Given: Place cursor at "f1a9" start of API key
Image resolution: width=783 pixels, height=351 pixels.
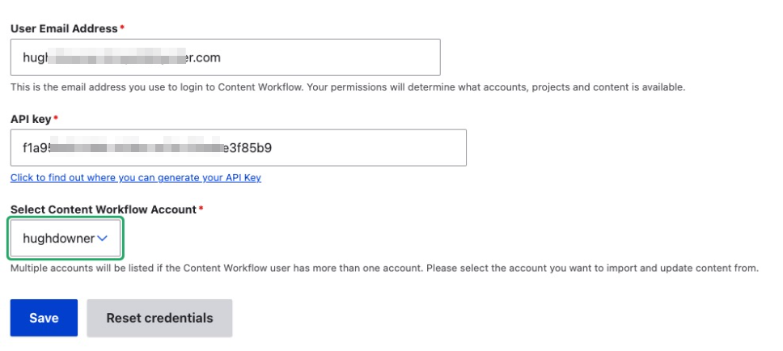Looking at the screenshot, I should [24, 148].
